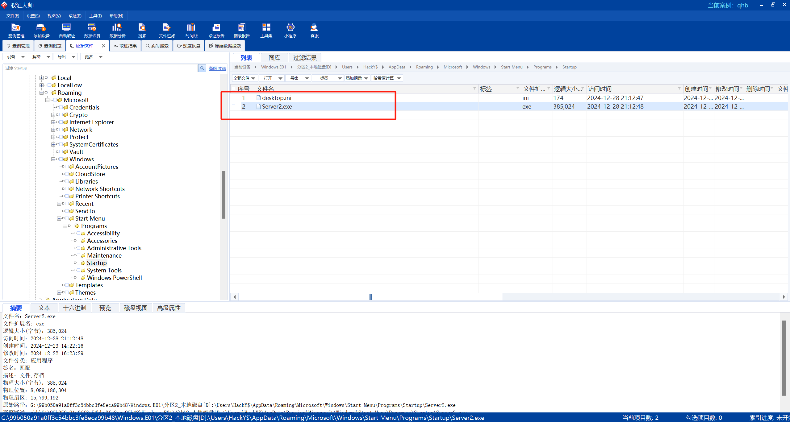The height and width of the screenshot is (422, 790).
Task: Tick the desktop.ini row checkbox
Action: click(234, 98)
